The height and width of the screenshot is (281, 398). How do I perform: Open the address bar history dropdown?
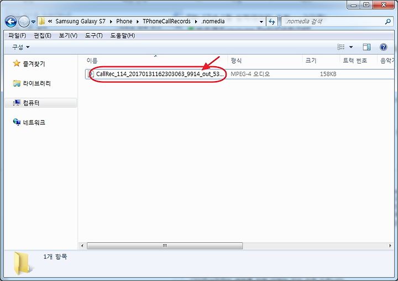click(261, 22)
